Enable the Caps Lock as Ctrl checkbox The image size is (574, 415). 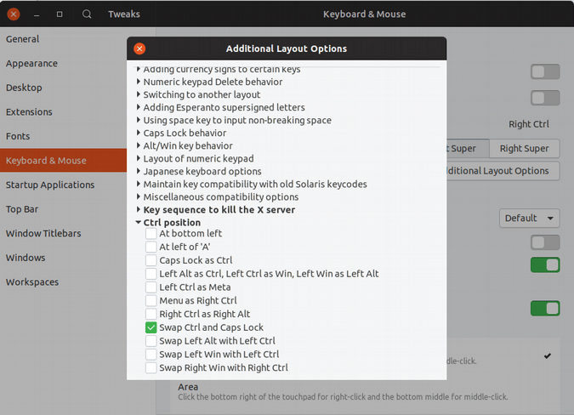tap(151, 260)
